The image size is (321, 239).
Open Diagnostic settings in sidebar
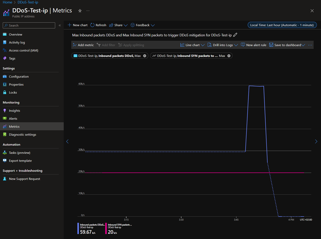(x=22, y=135)
